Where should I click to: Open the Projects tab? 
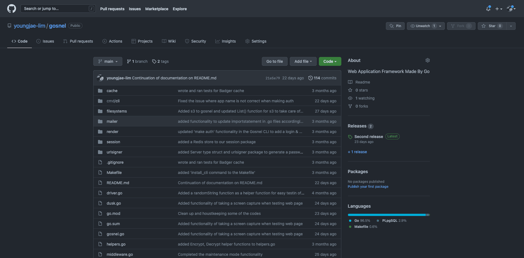[142, 41]
